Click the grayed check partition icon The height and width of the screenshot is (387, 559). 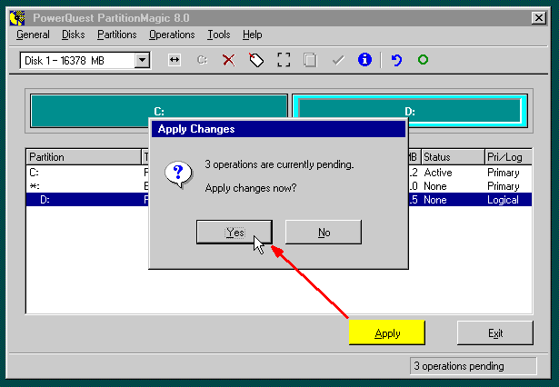tap(337, 60)
